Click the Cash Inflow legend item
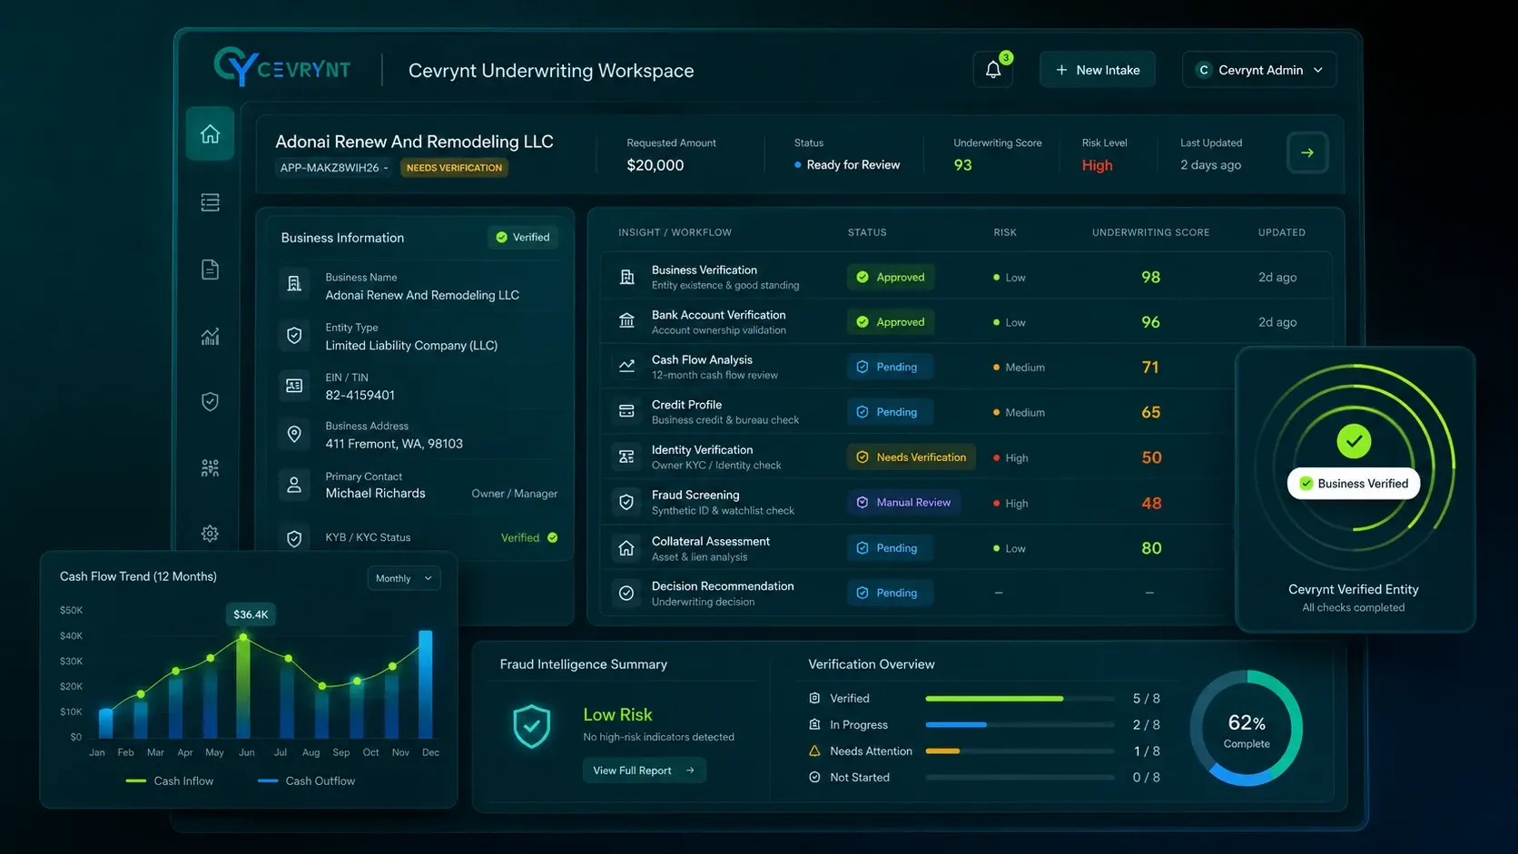 tap(170, 781)
